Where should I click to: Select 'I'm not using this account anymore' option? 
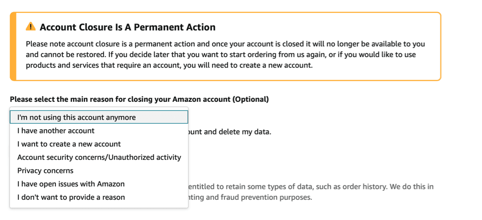pos(77,117)
